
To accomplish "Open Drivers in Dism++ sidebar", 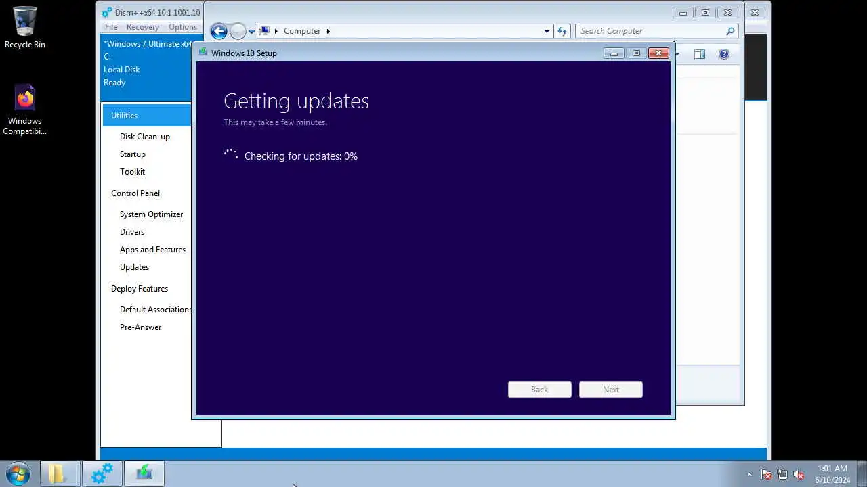I will click(132, 232).
